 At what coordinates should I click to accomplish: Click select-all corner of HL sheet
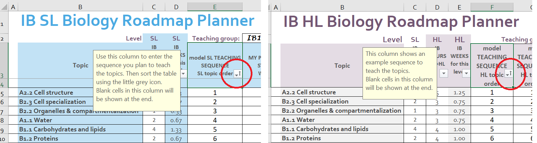(269, 7)
